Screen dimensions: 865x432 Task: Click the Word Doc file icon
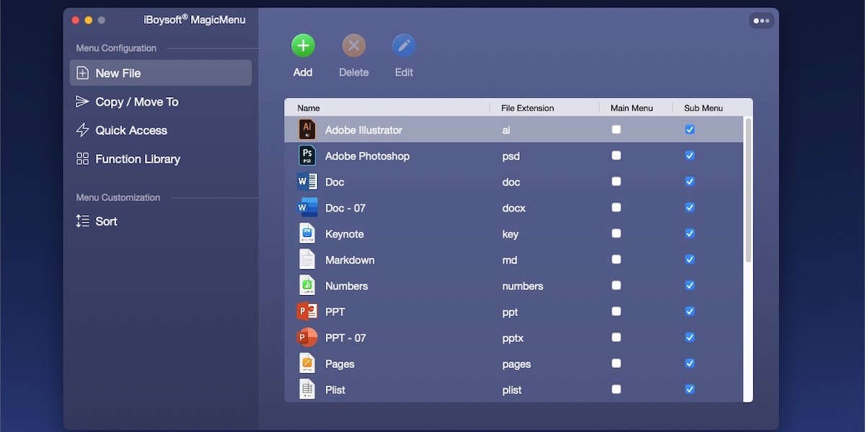[306, 181]
